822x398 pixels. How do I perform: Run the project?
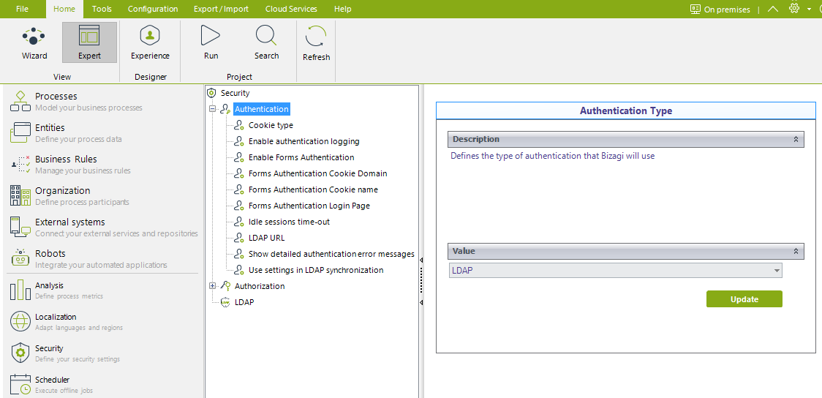211,43
